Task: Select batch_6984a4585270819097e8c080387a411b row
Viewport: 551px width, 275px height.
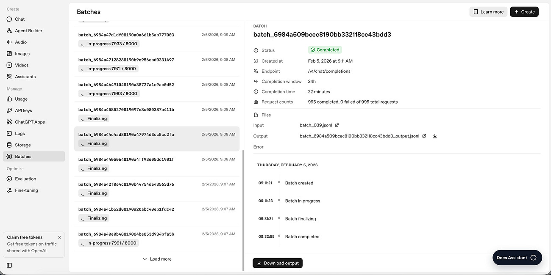Action: click(157, 114)
